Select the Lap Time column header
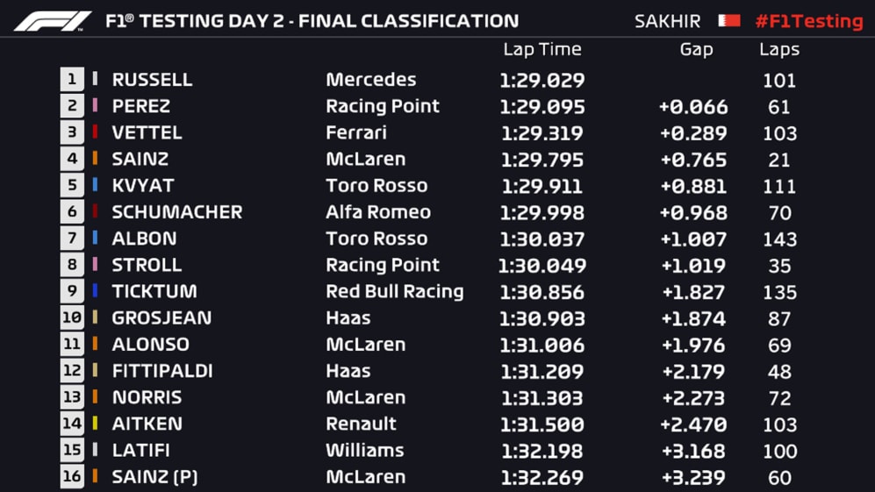 [x=541, y=50]
